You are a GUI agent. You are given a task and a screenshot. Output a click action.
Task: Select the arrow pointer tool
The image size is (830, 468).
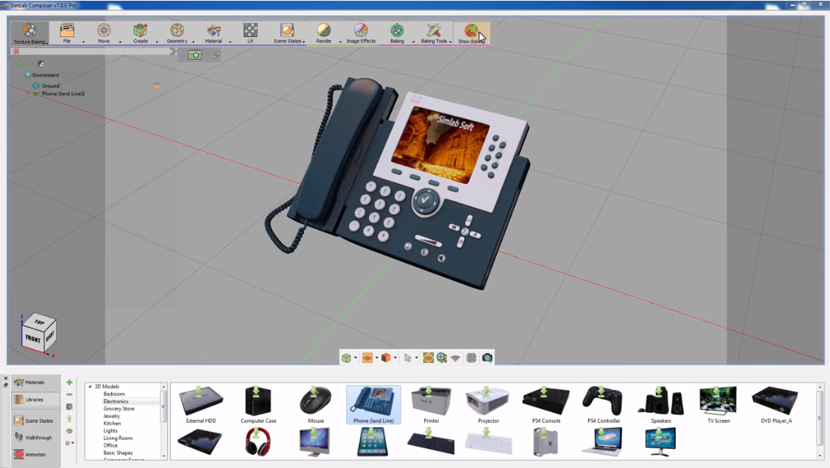407,358
